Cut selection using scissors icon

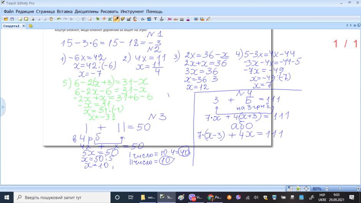point(71,19)
